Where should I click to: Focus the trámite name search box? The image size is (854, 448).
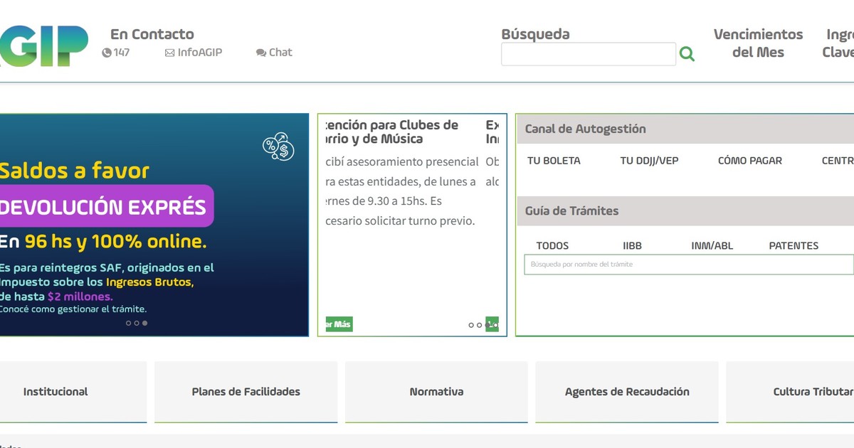(688, 265)
